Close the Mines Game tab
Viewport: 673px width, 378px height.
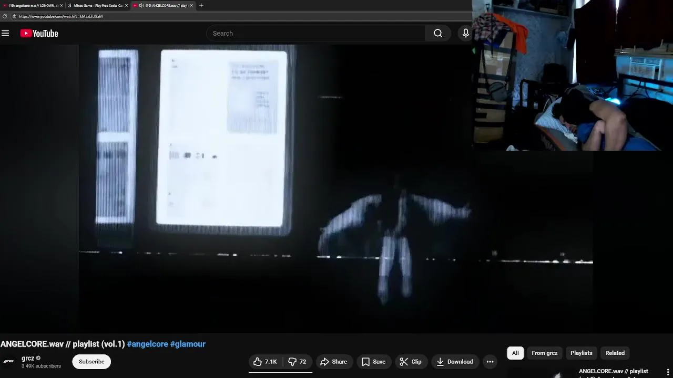(126, 5)
